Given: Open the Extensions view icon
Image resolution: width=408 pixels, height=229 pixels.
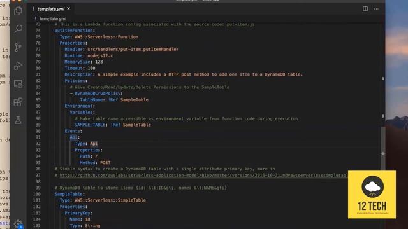Looking at the screenshot, I should pos(18,102).
